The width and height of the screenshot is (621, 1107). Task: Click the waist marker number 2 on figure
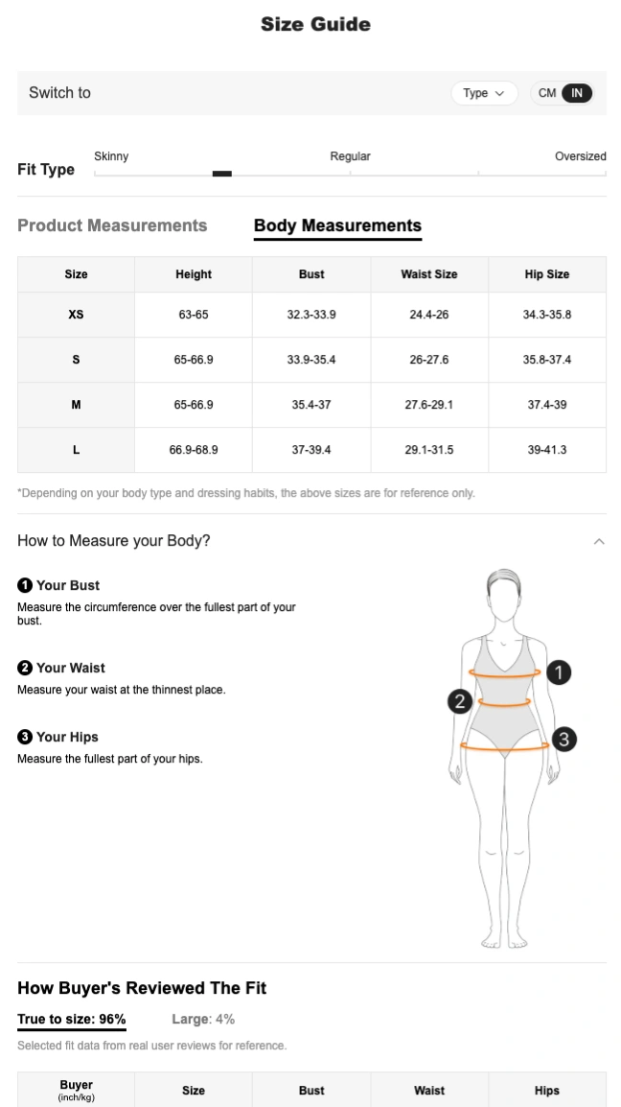[460, 701]
